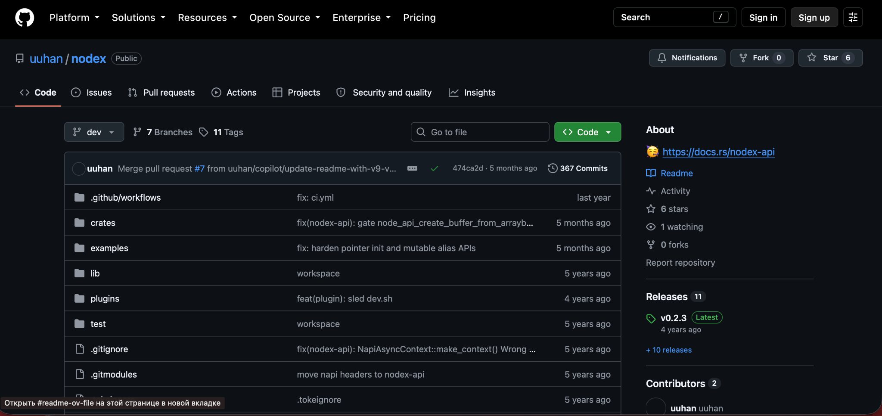Open the dev branch selector dropdown
The height and width of the screenshot is (416, 882).
94,132
